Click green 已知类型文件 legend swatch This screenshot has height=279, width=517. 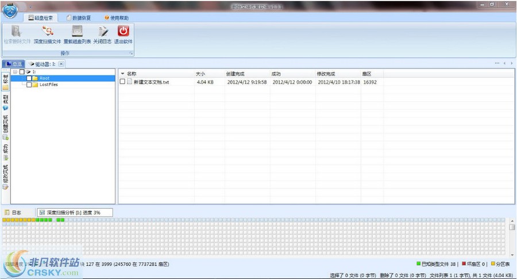[418, 264]
